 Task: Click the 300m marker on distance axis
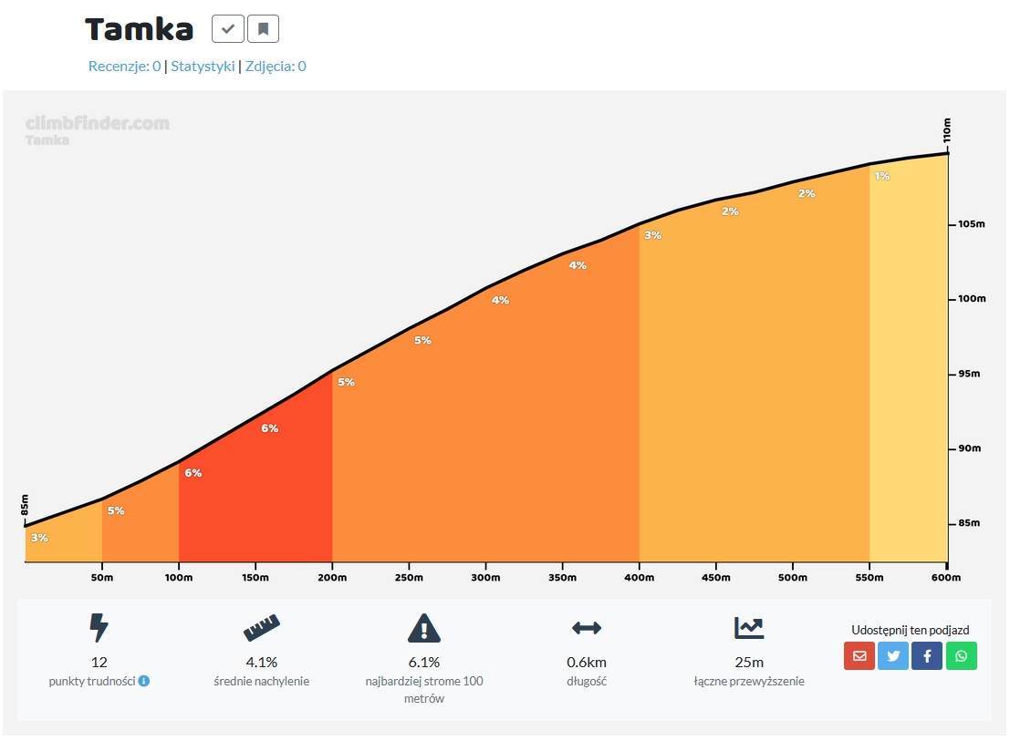[x=485, y=578]
